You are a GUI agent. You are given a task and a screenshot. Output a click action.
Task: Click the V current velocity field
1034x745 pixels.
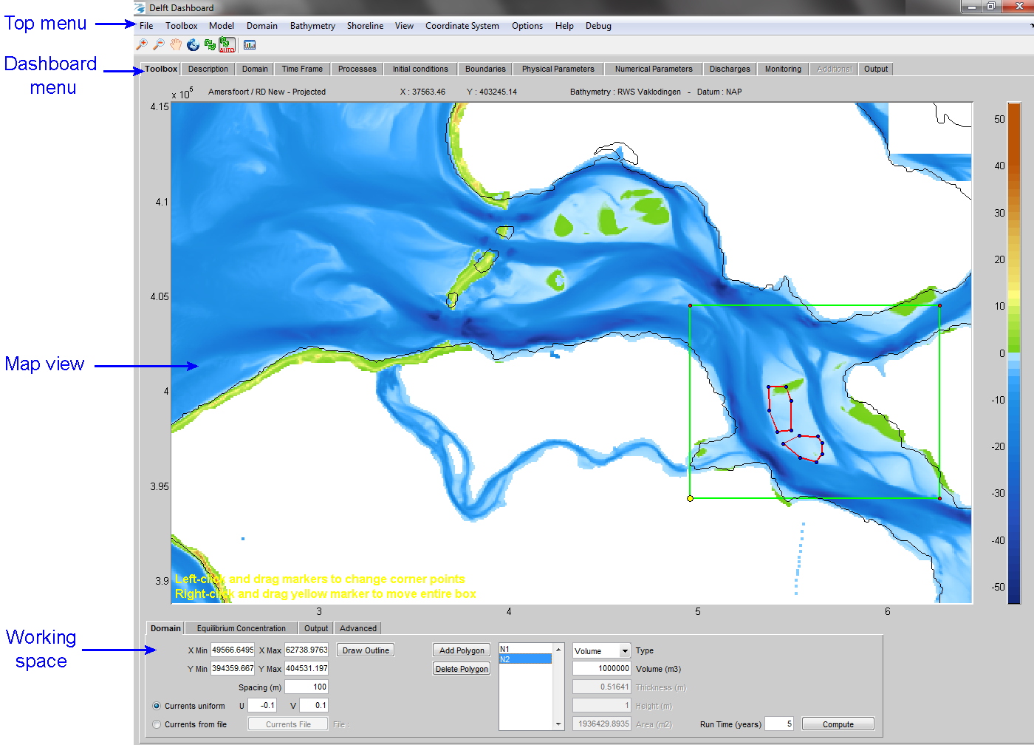tap(314, 706)
